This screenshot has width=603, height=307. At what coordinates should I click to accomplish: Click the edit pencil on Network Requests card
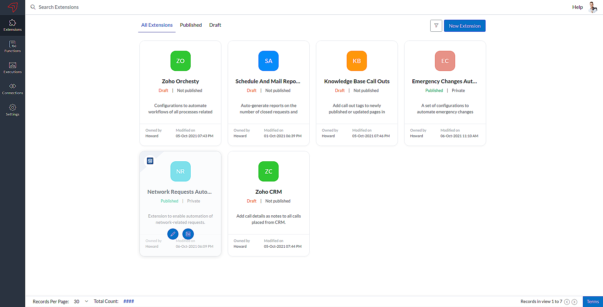pos(173,234)
